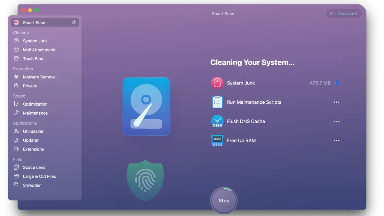Click the Trash Bins label in sidebar
384x216 pixels.
pos(33,59)
